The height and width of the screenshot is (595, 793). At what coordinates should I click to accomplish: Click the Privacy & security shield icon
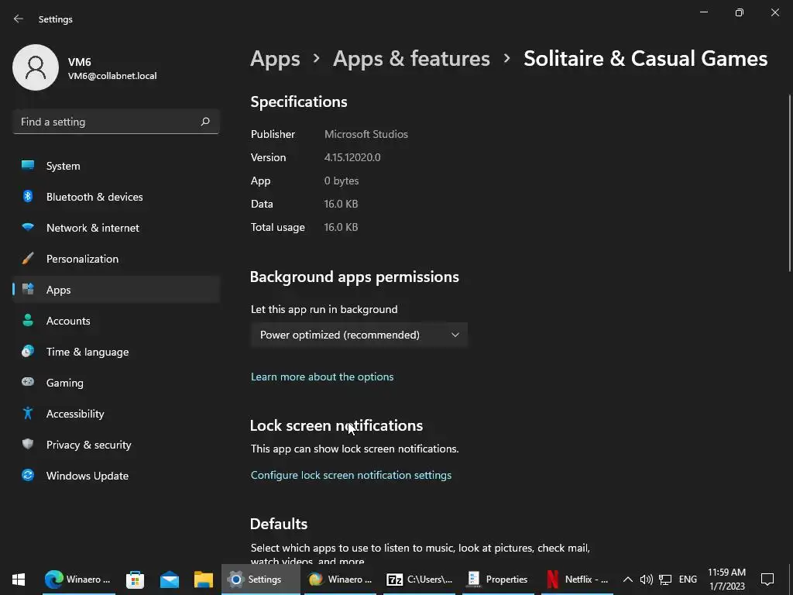28,445
